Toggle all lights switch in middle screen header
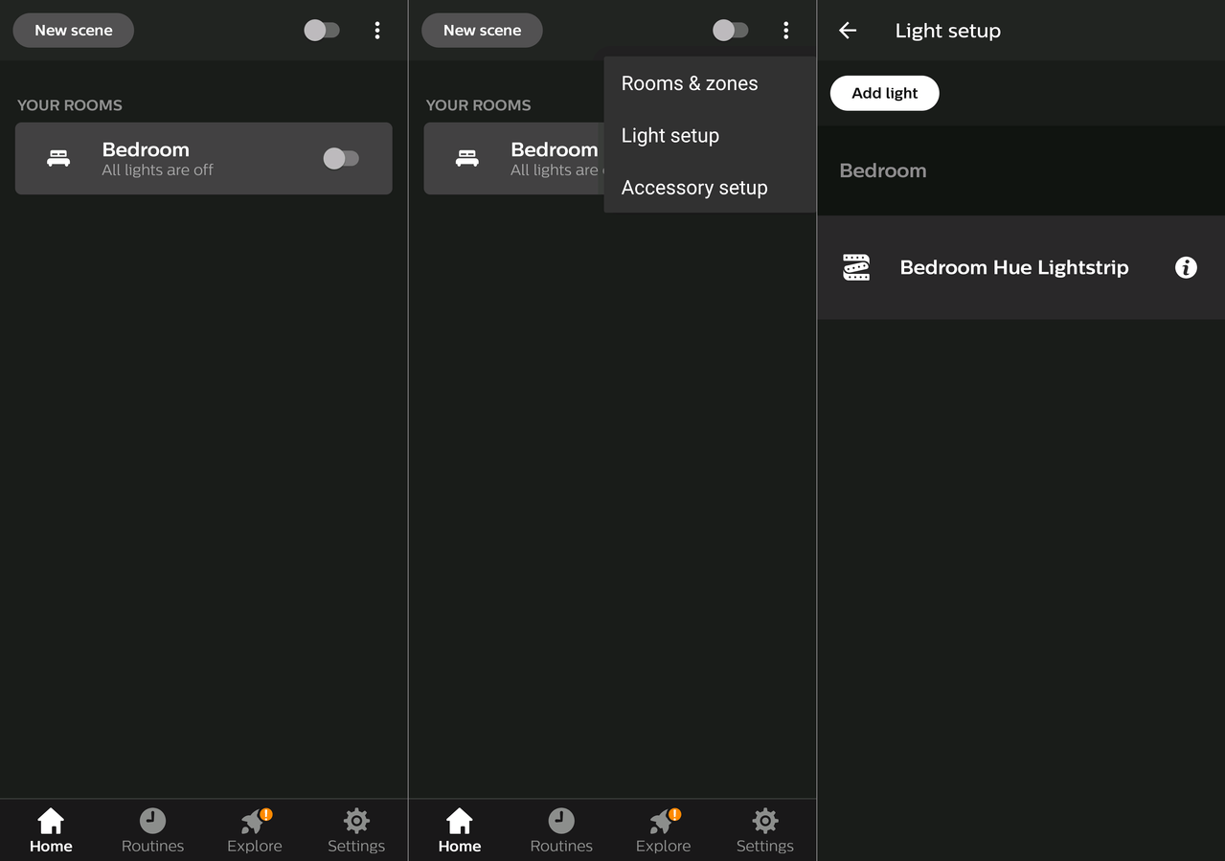This screenshot has height=861, width=1225. [730, 31]
